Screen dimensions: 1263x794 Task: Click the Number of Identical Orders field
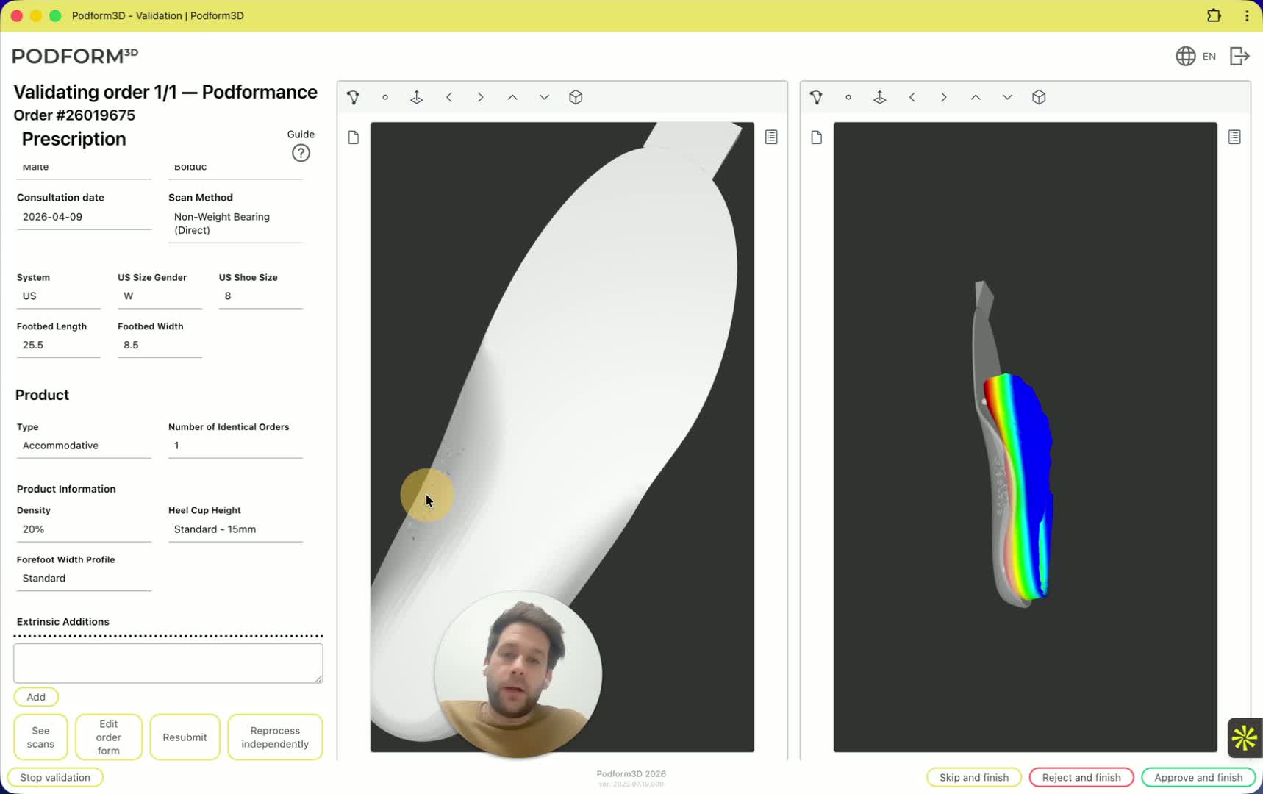click(x=235, y=446)
